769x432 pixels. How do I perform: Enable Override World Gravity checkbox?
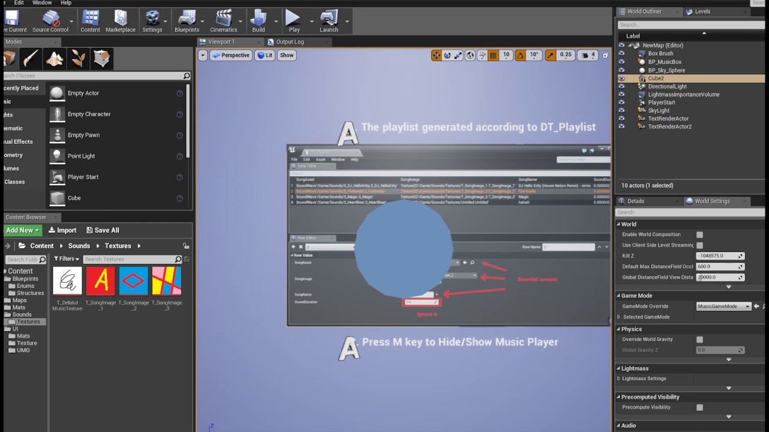699,340
